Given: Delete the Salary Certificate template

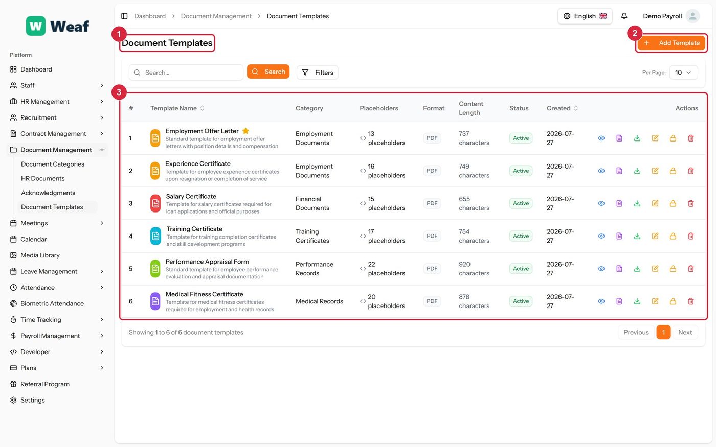Looking at the screenshot, I should pyautogui.click(x=691, y=203).
